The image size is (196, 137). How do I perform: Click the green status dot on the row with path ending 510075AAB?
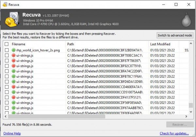click(x=13, y=92)
